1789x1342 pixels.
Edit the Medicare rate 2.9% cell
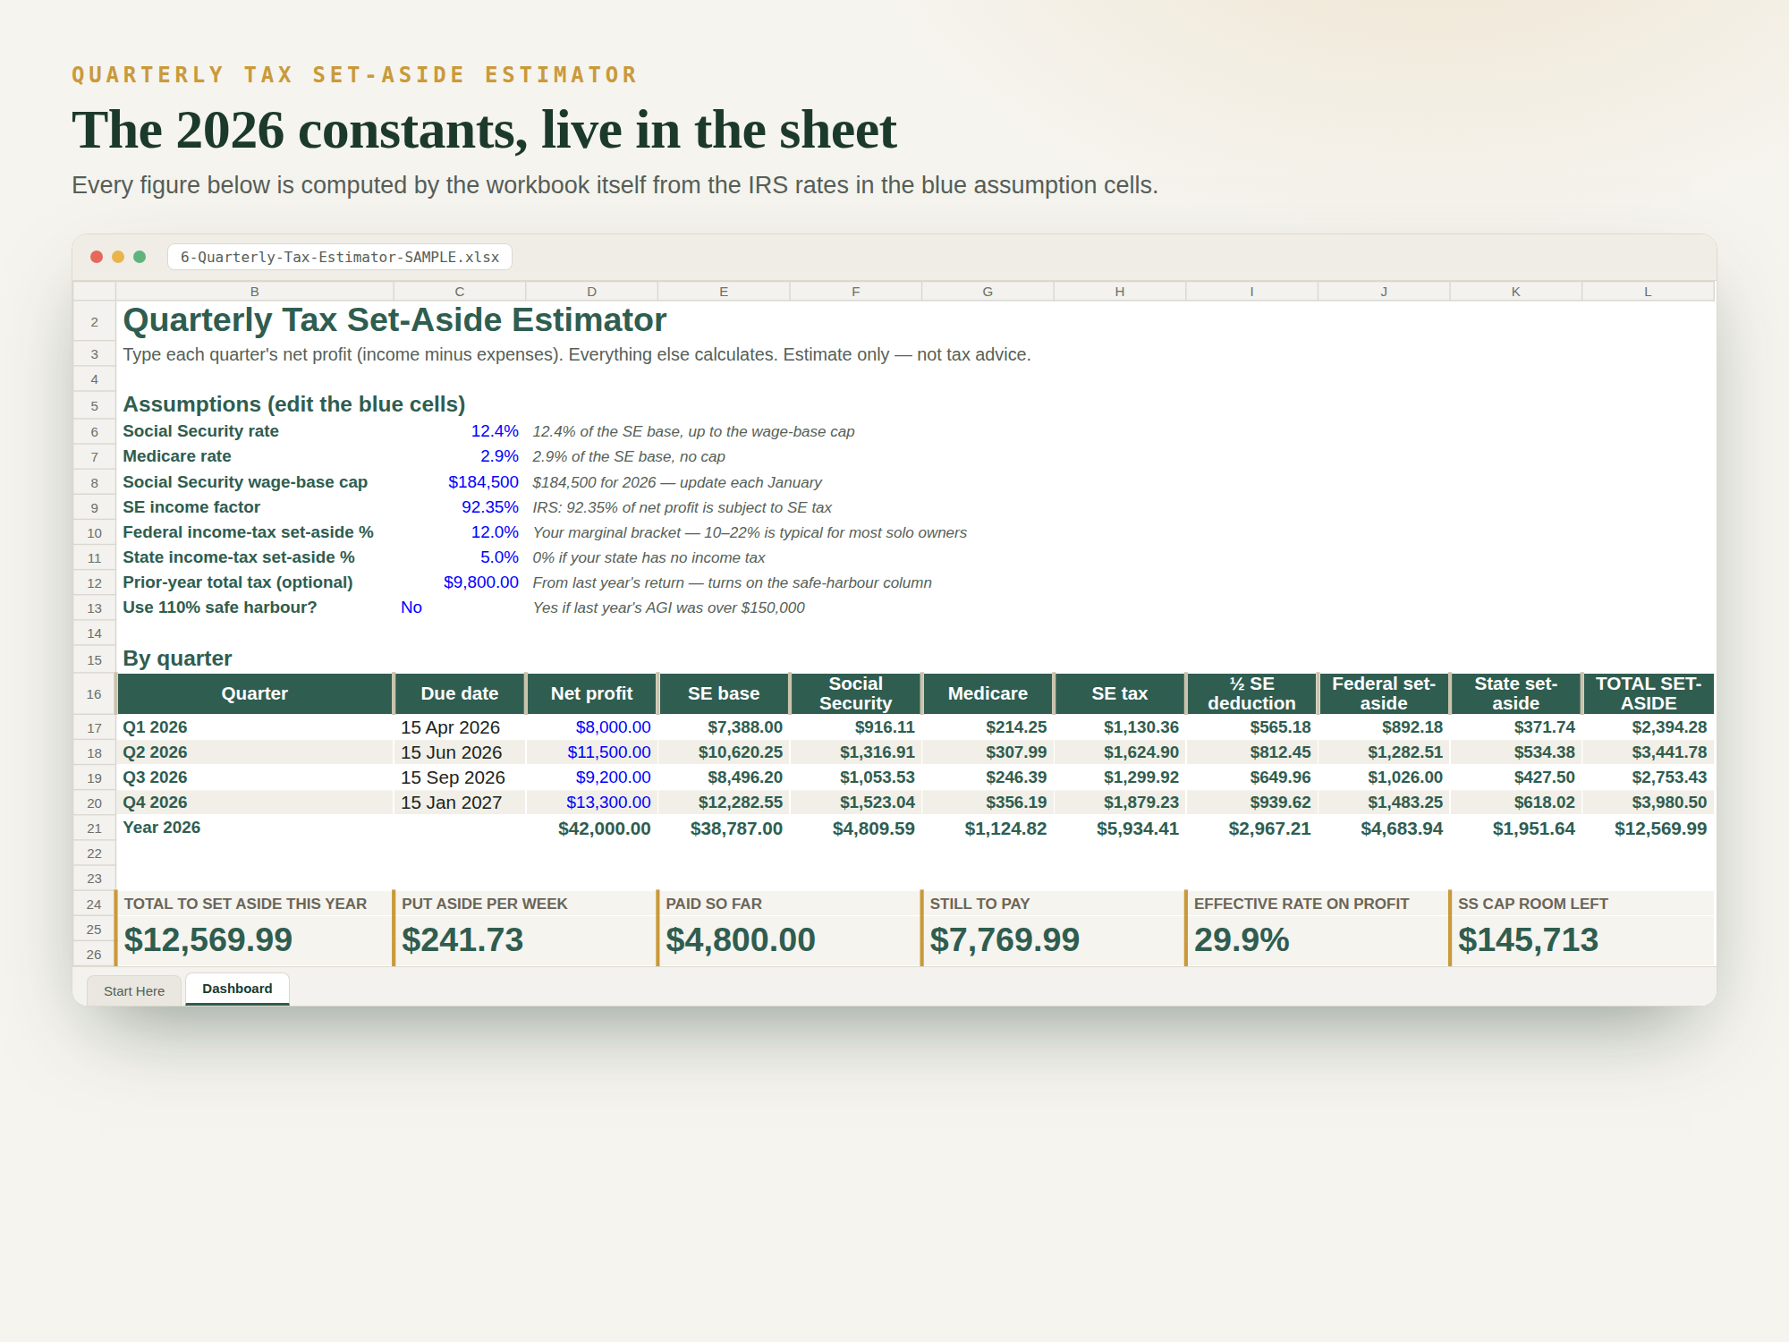point(460,456)
